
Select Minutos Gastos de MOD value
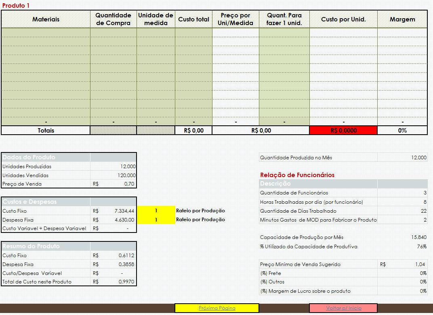click(x=402, y=220)
